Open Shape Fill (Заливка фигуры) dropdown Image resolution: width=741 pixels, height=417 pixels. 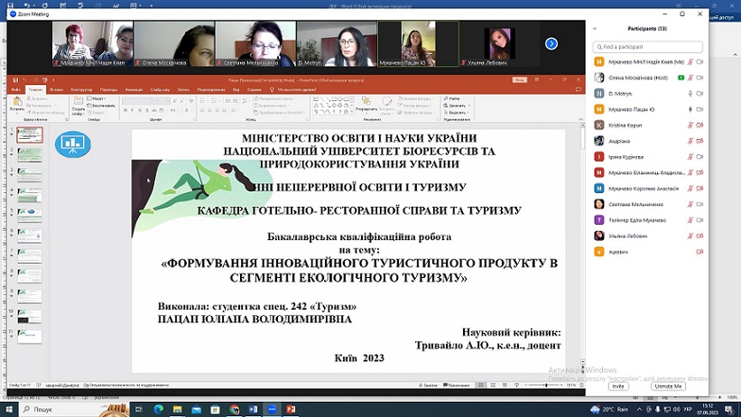[x=416, y=98]
